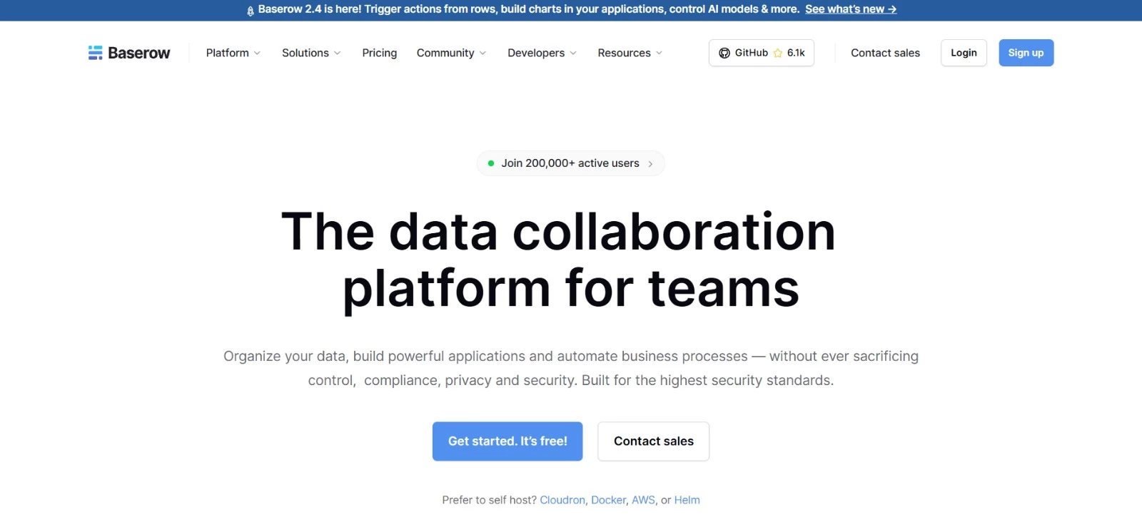This screenshot has width=1142, height=517.
Task: Open the Docker self-host link
Action: point(608,500)
